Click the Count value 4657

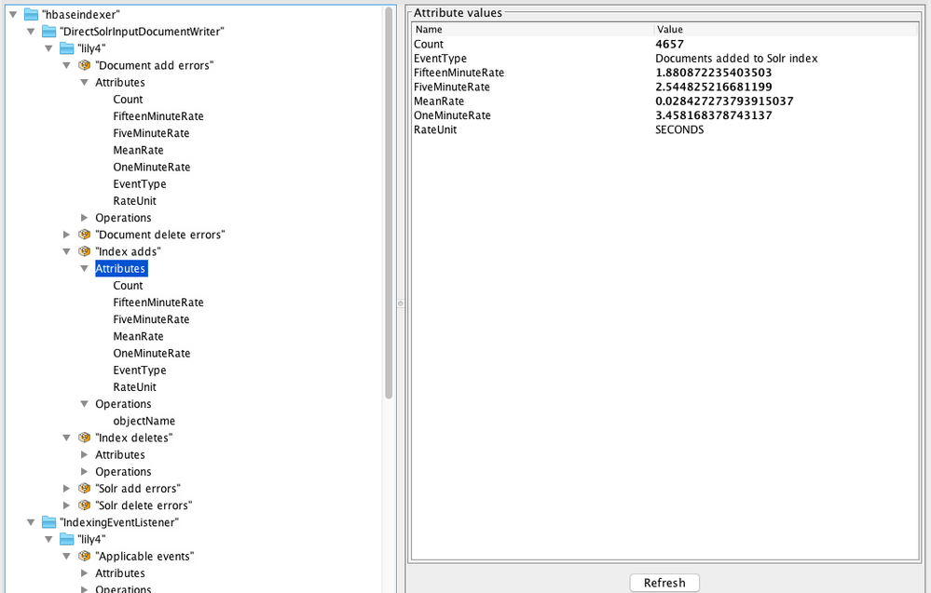click(670, 44)
